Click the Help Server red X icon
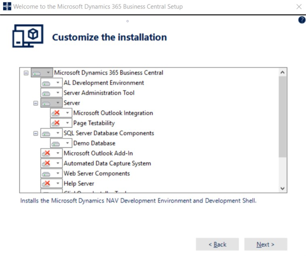The height and width of the screenshot is (256, 306). tap(46, 184)
